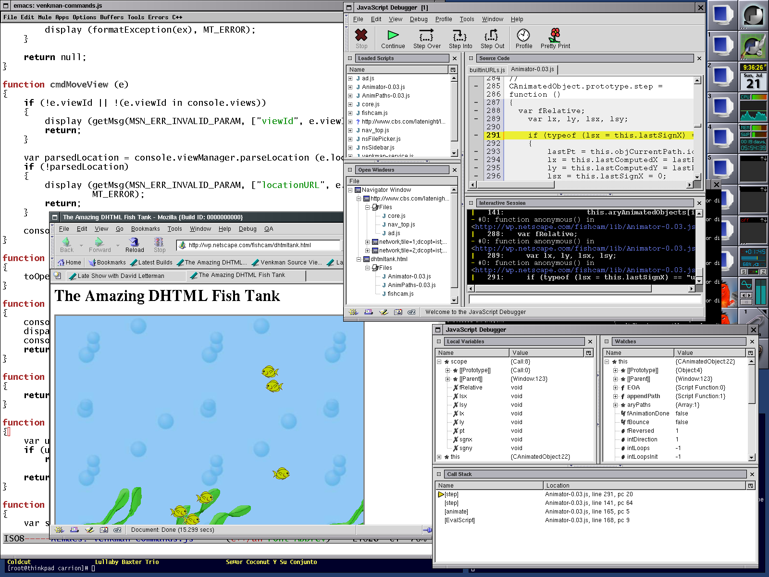Collapse dhtmltank.html node in Open Windows

pos(359,259)
